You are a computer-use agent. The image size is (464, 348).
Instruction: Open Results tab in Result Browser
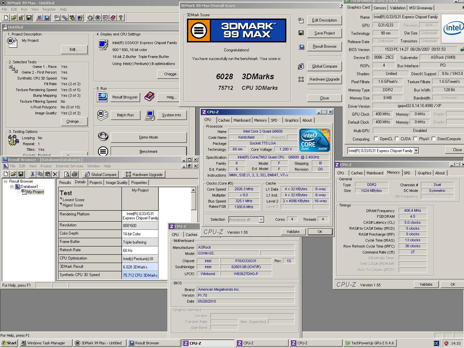click(x=65, y=183)
